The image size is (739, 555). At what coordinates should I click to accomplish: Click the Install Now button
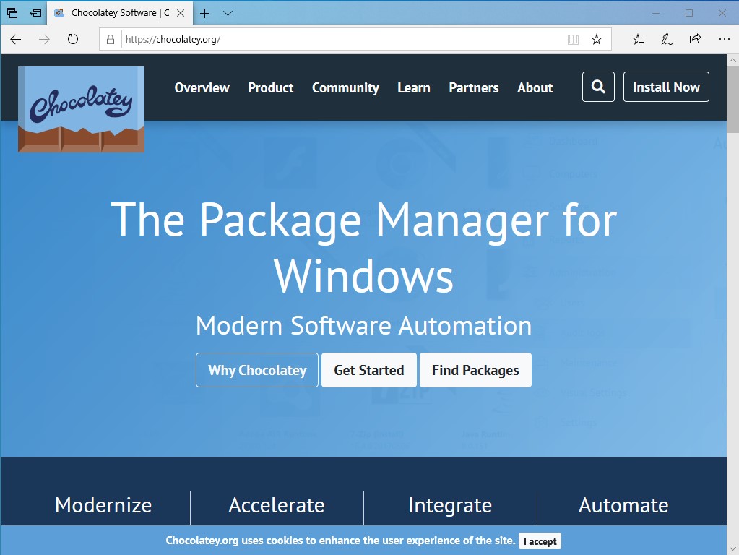pyautogui.click(x=666, y=87)
